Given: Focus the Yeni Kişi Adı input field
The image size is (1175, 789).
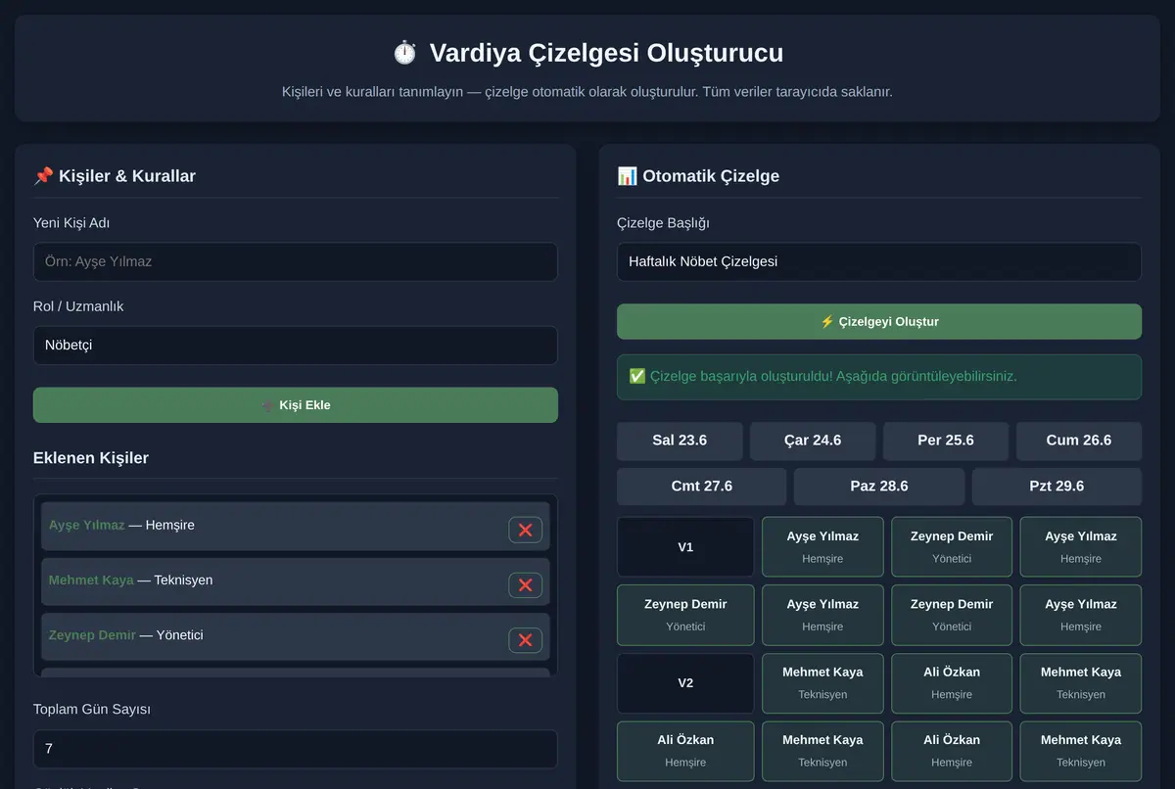Looking at the screenshot, I should click(x=296, y=261).
